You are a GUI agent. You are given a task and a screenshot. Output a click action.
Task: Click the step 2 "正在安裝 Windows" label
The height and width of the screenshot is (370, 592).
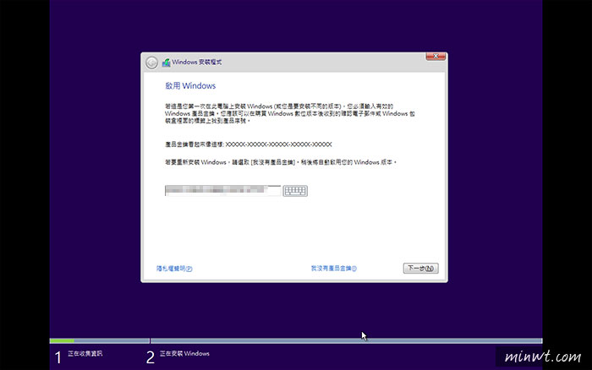(x=184, y=353)
